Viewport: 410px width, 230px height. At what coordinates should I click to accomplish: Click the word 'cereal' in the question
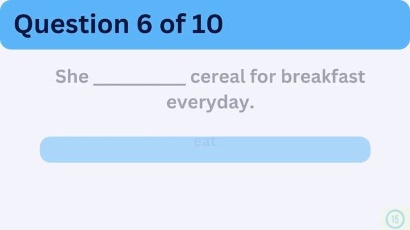click(218, 77)
